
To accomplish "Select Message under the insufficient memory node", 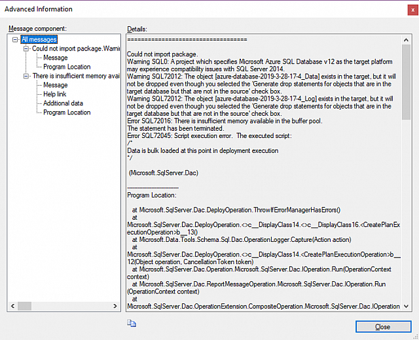I will 55,85.
